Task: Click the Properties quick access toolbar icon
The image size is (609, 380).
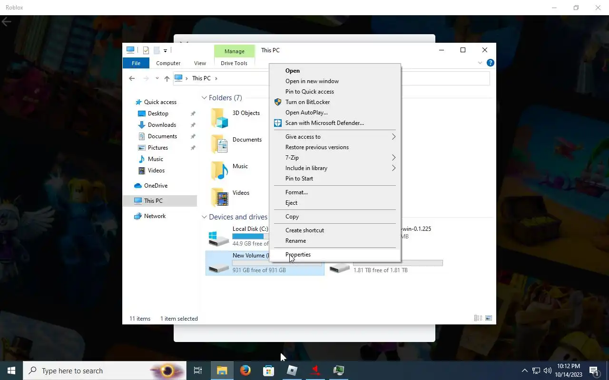Action: point(146,50)
